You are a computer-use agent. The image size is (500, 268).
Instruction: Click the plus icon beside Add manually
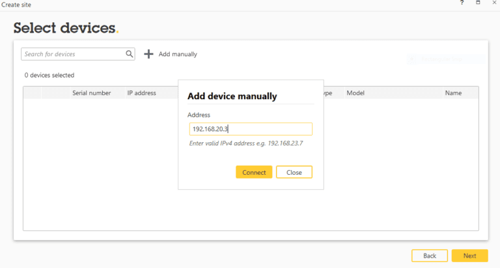tap(148, 54)
